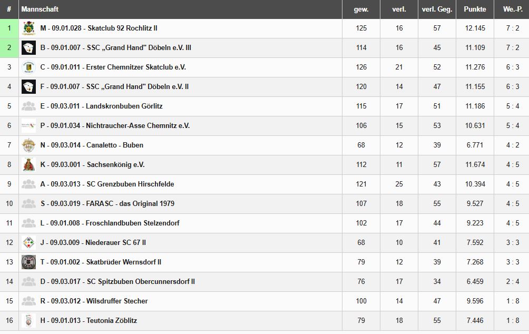Click the "gew." column header
Viewport: 529px width, 334px height.
pos(361,9)
